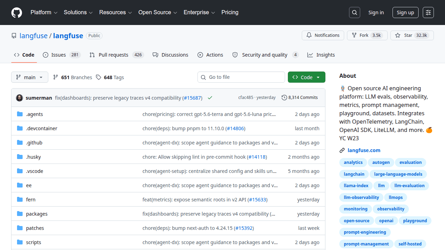The height and width of the screenshot is (250, 445).
Task: Click the Star icon
Action: [398, 35]
